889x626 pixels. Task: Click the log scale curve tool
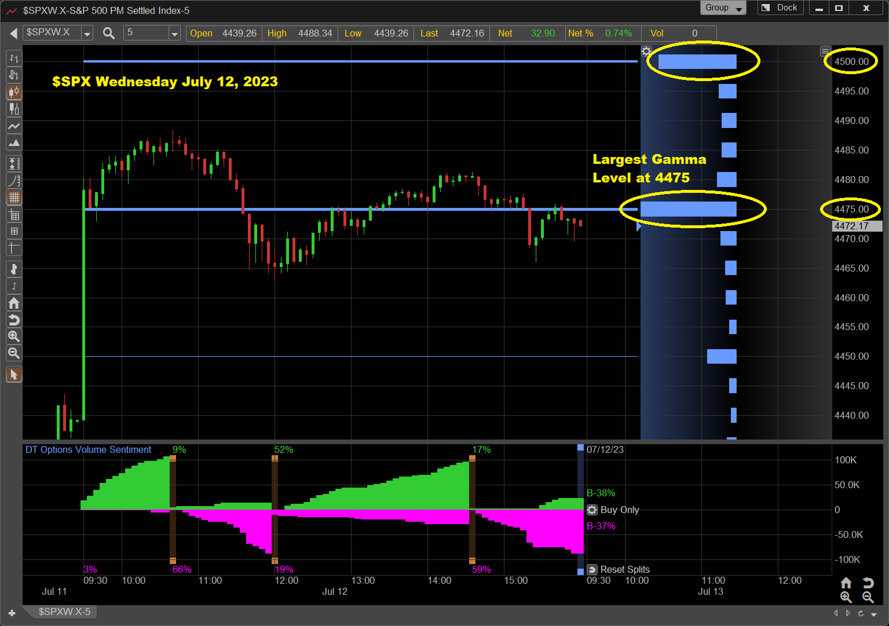(14, 181)
